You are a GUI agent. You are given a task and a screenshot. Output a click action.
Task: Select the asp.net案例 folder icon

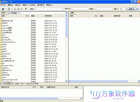click(1, 28)
